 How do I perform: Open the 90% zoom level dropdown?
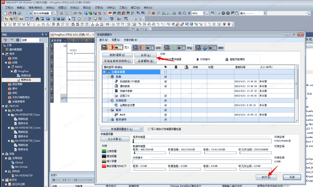204,13
